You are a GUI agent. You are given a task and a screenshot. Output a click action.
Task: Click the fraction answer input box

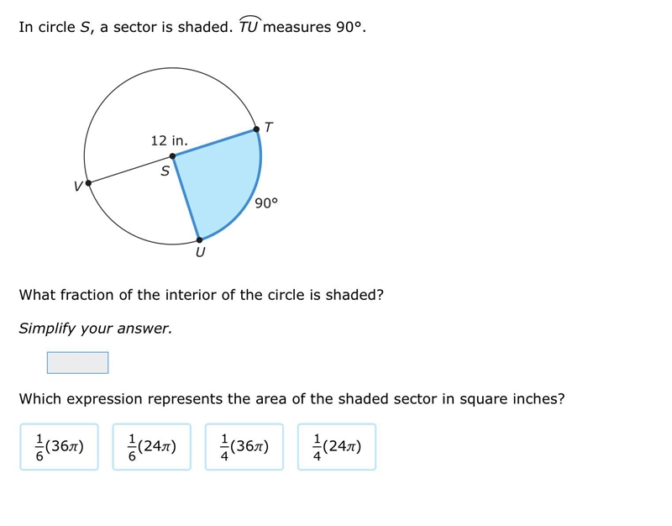pyautogui.click(x=77, y=363)
